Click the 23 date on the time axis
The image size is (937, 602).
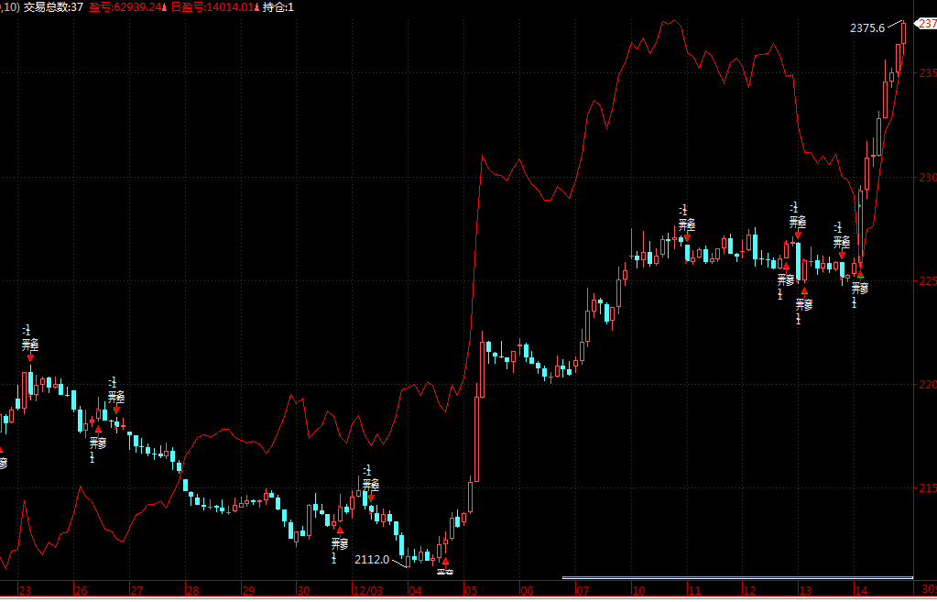pyautogui.click(x=25, y=591)
